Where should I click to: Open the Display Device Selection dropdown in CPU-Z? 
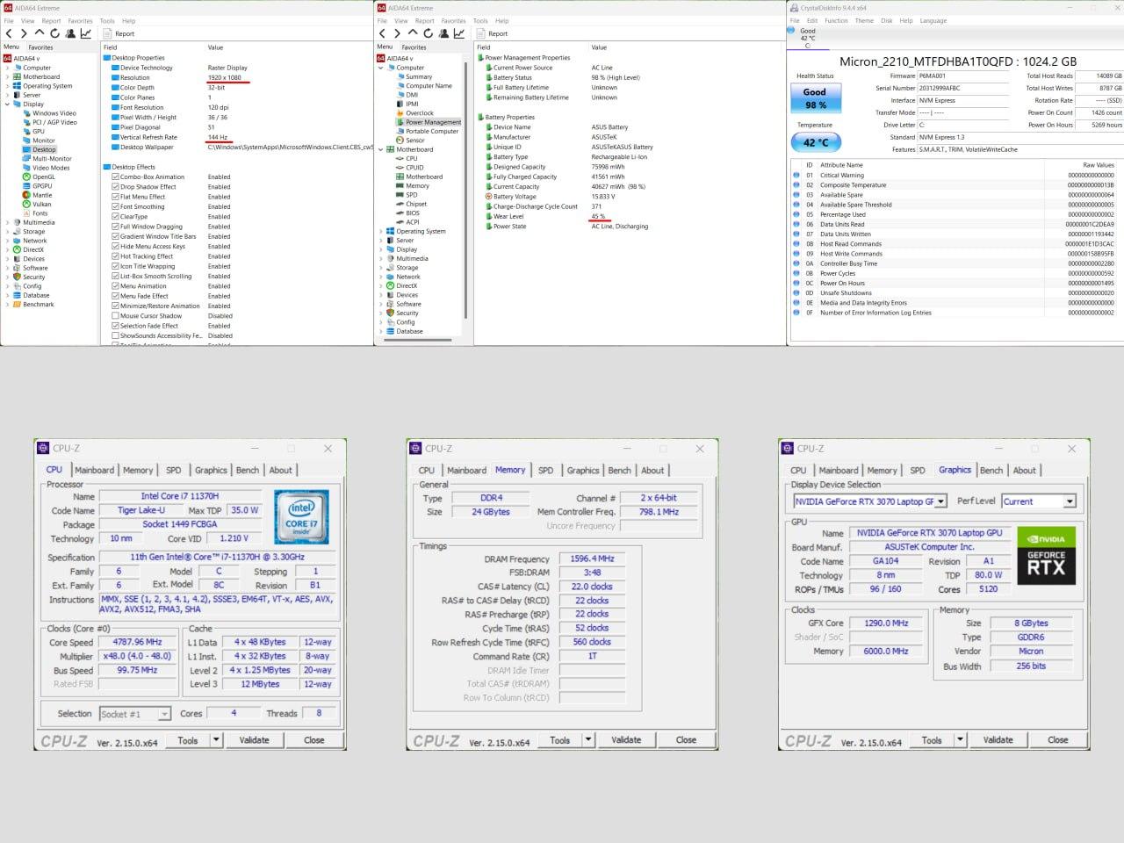[940, 501]
